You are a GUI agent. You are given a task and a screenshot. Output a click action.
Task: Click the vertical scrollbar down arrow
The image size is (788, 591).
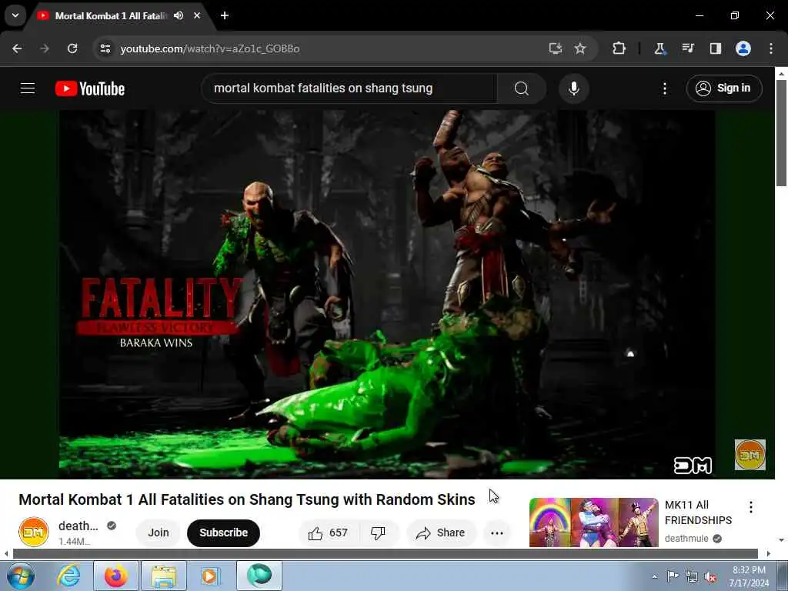tap(781, 540)
